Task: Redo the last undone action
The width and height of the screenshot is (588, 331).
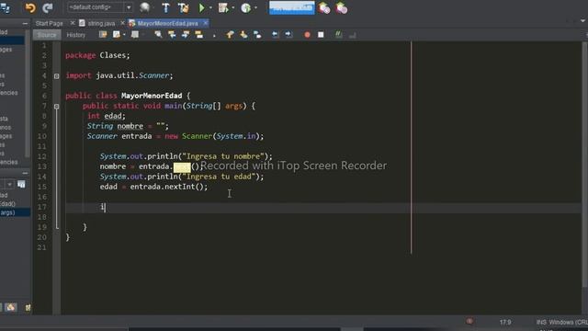Action: click(x=48, y=7)
